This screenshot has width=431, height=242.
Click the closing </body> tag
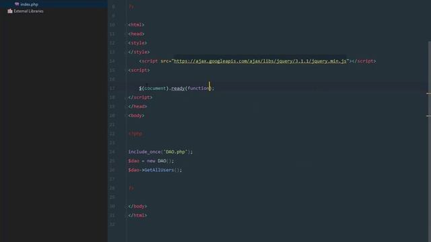click(x=137, y=206)
